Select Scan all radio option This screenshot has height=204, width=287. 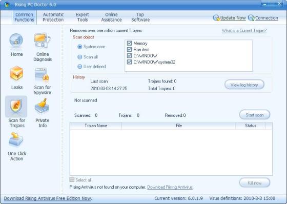coord(80,57)
